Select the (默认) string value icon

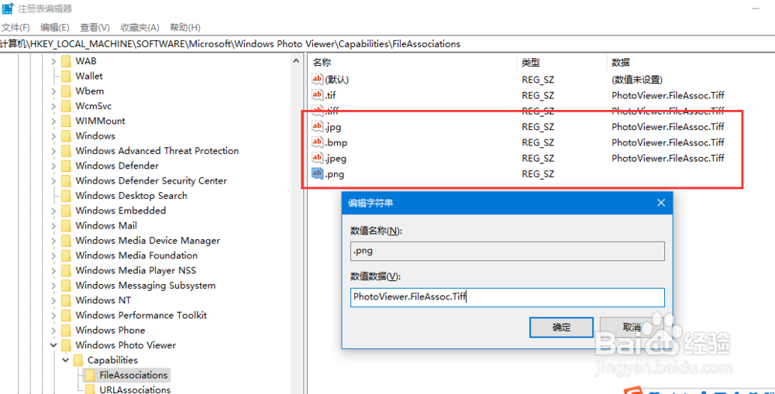(x=317, y=80)
